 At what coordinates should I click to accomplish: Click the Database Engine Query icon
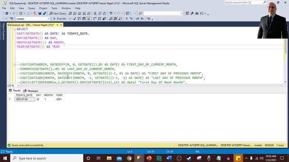point(70,13)
